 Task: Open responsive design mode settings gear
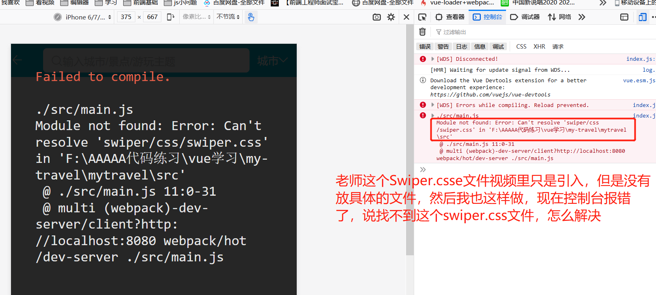click(391, 17)
